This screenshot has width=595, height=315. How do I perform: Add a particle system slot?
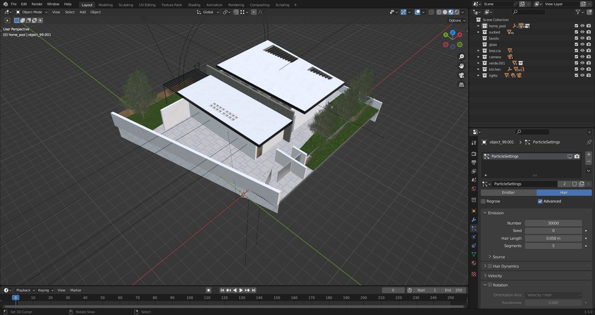tap(588, 154)
